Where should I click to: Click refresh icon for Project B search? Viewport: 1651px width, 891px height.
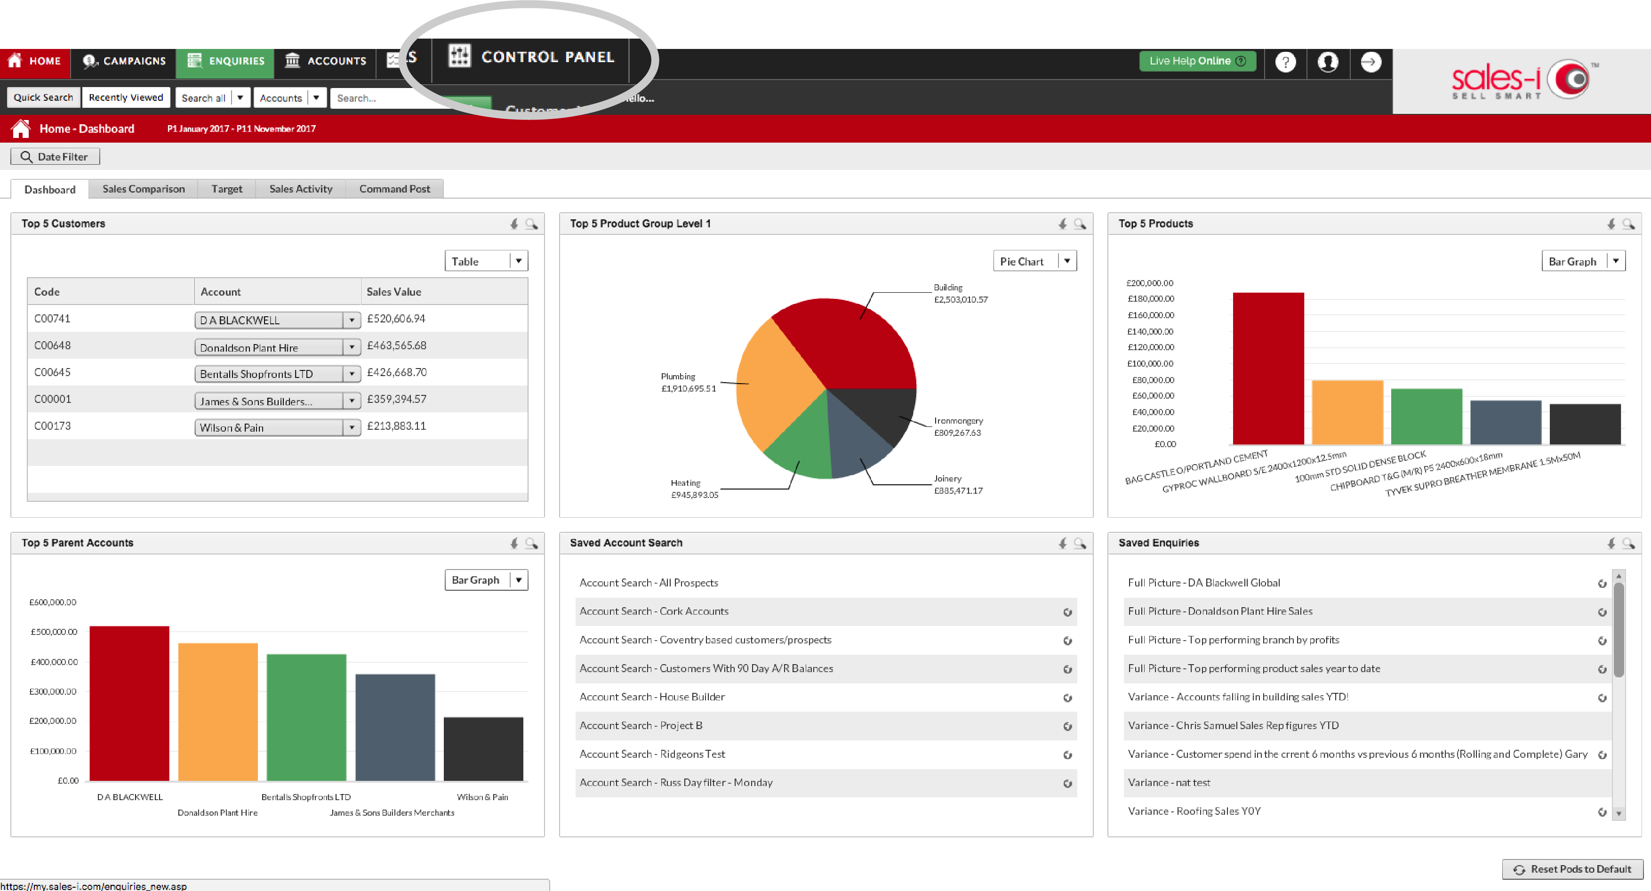[1068, 726]
